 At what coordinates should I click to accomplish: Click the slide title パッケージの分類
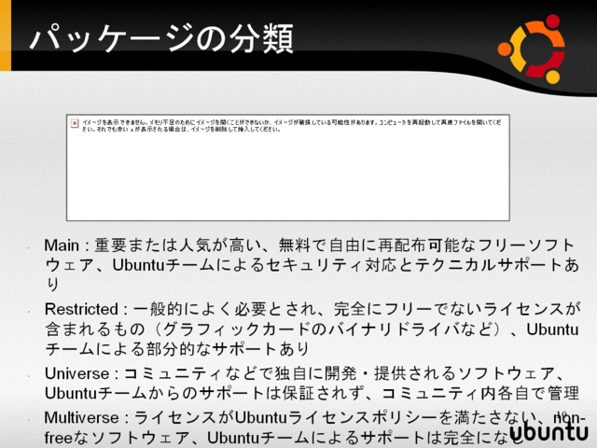(161, 38)
